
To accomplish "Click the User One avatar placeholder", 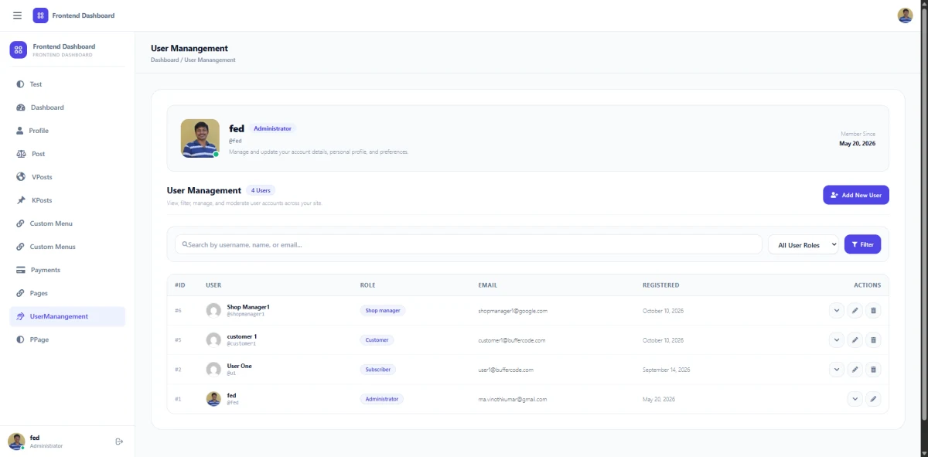I will (x=213, y=370).
